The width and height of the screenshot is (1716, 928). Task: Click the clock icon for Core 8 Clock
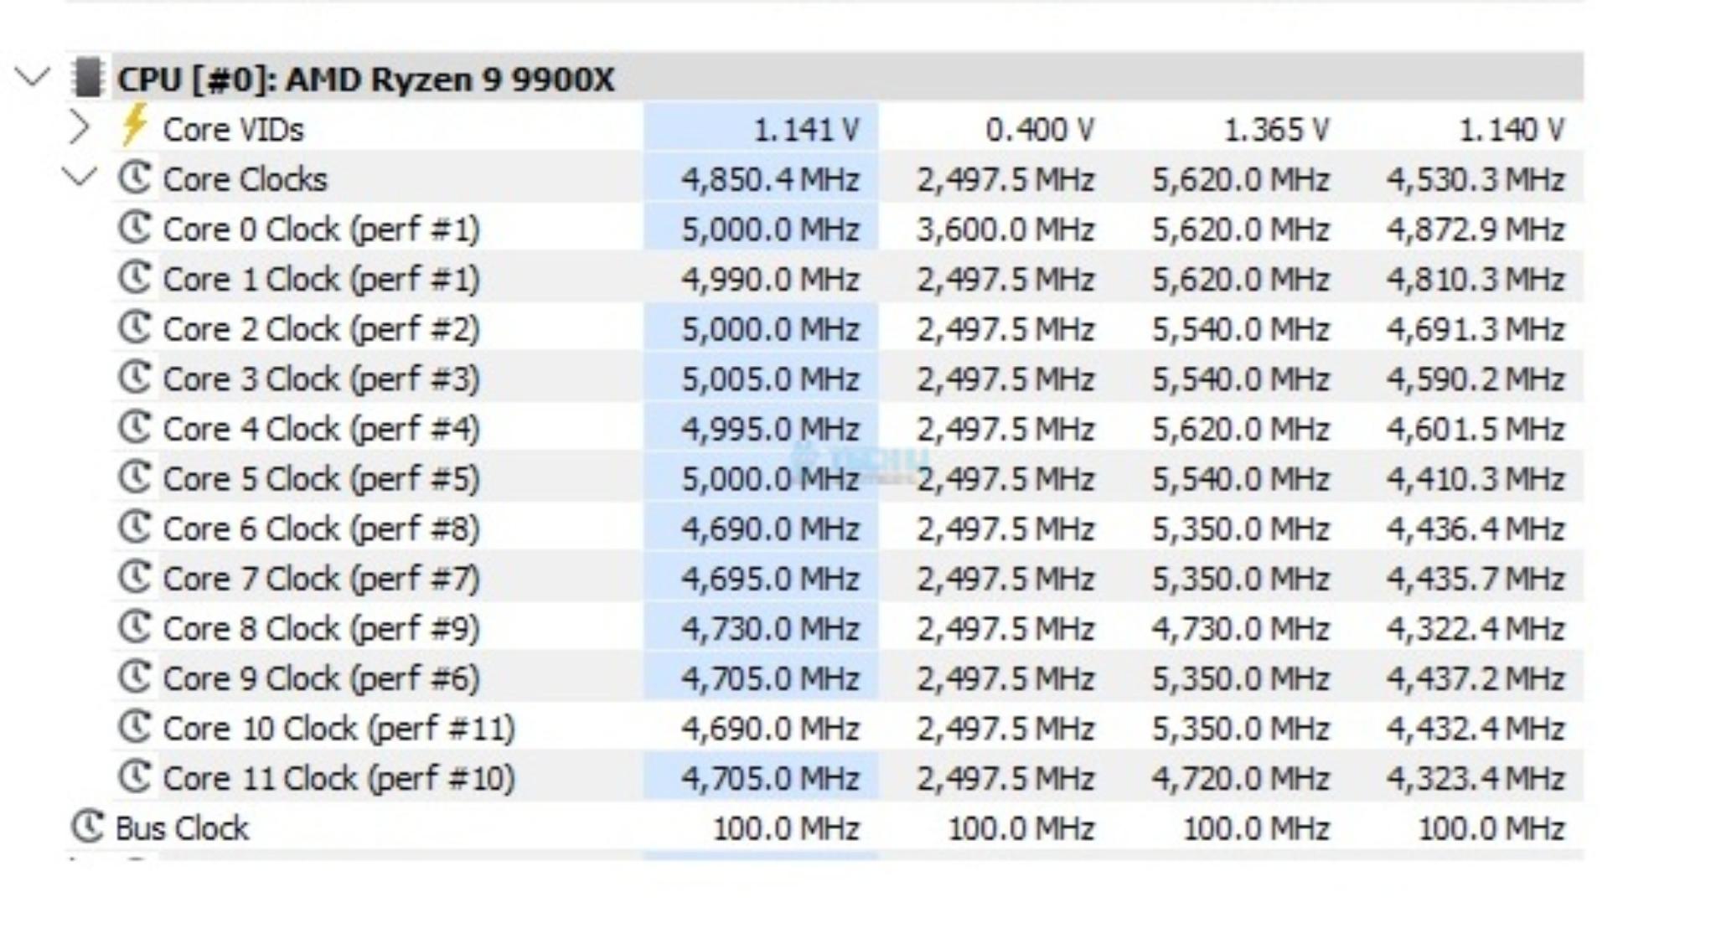click(134, 627)
